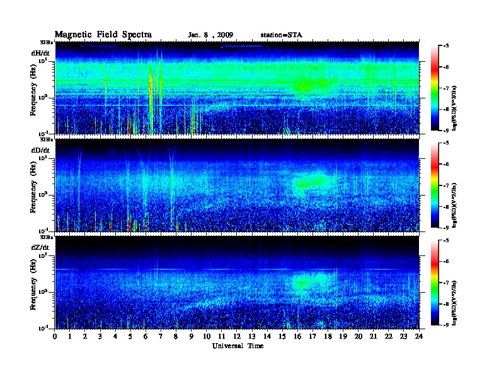Click hour '7' on the time axis
This screenshot has height=386, width=499.
point(161,336)
